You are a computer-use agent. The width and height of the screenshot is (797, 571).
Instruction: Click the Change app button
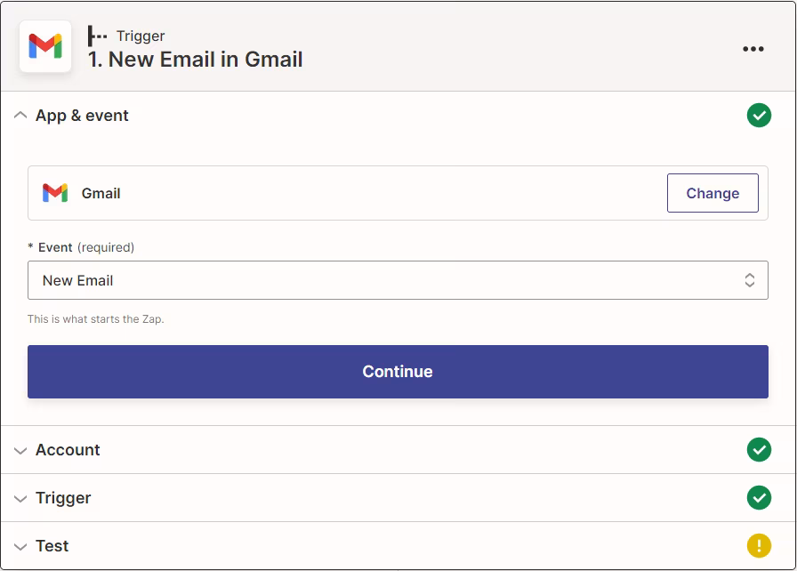[712, 193]
